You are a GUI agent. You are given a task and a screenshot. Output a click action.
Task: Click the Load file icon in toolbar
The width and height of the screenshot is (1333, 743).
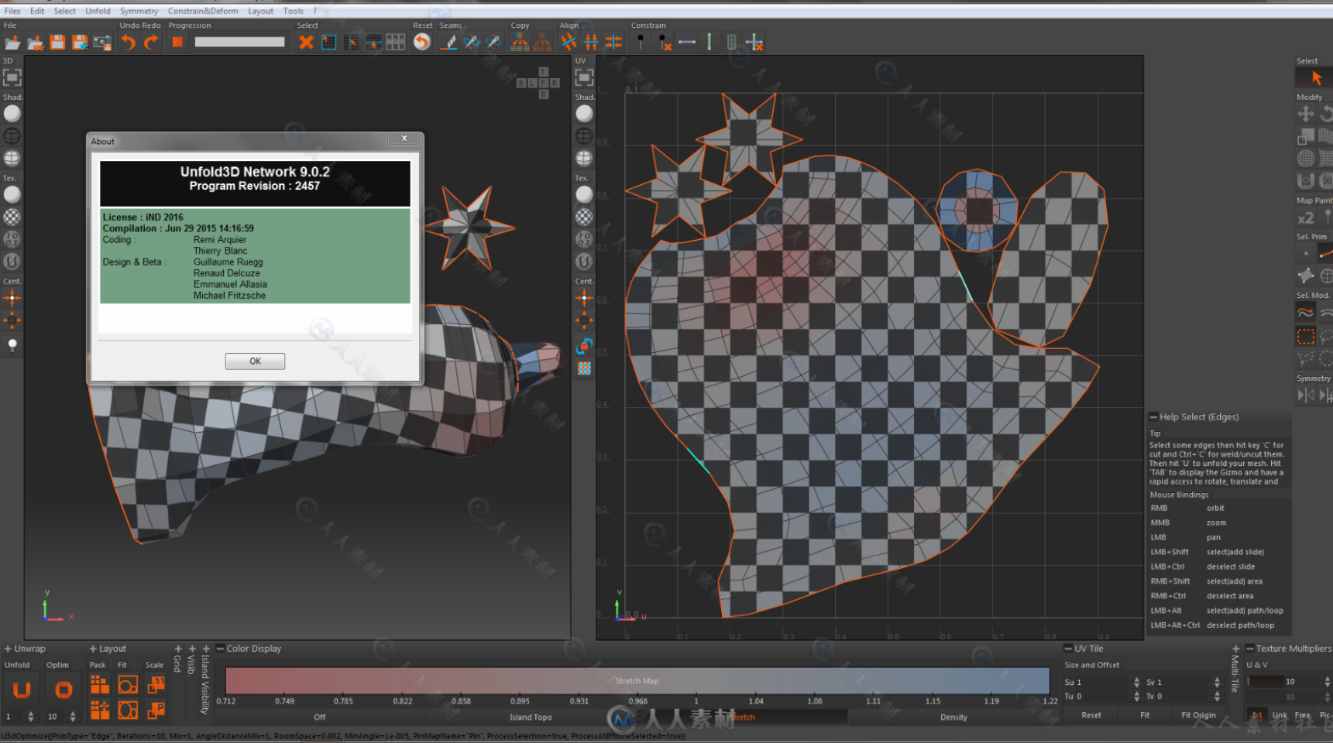coord(12,43)
